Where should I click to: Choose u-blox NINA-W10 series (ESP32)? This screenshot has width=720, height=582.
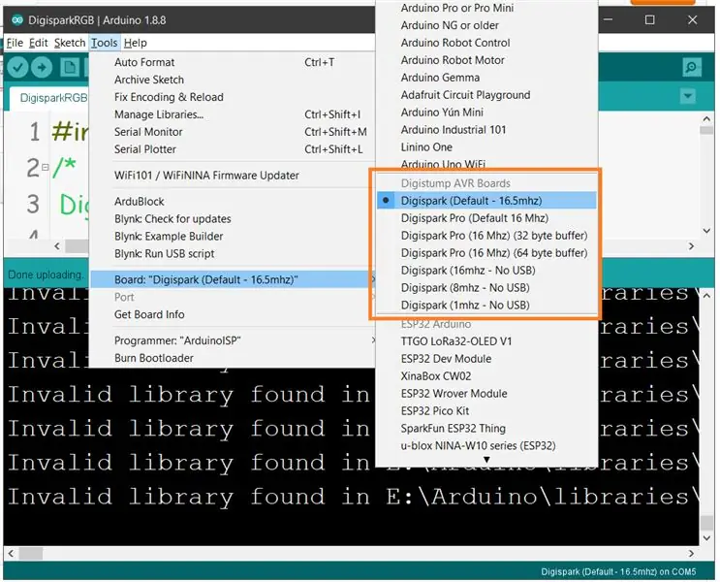(486, 446)
